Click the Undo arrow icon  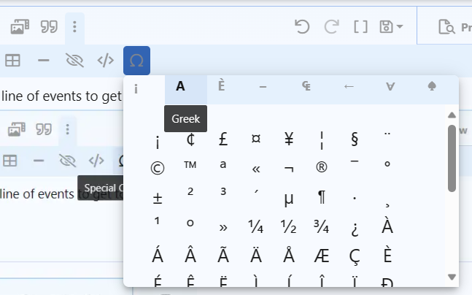pos(302,27)
